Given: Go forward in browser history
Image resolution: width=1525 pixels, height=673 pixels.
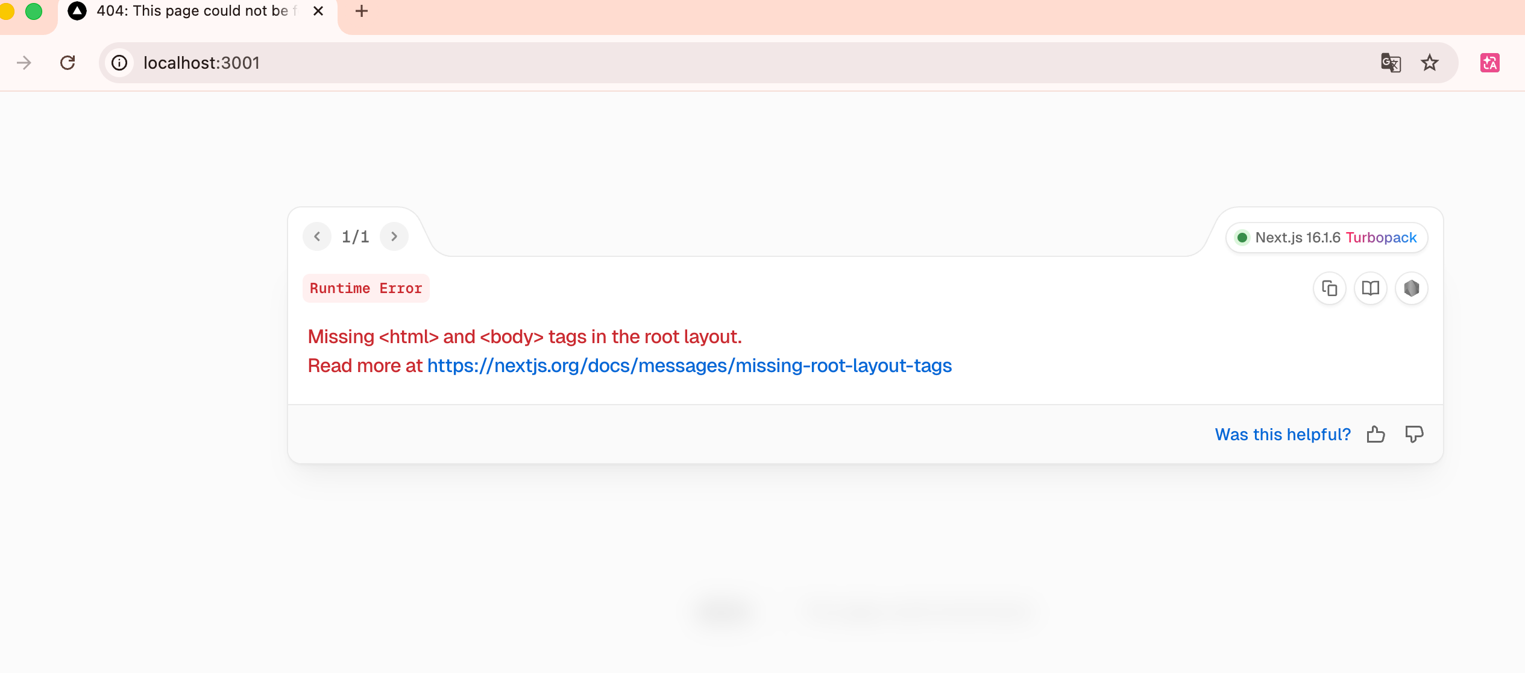Looking at the screenshot, I should pyautogui.click(x=24, y=63).
